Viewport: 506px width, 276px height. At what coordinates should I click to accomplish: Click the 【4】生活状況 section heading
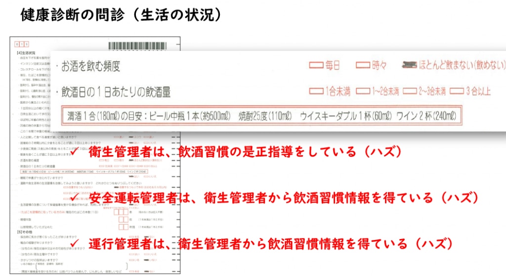[x=26, y=52]
